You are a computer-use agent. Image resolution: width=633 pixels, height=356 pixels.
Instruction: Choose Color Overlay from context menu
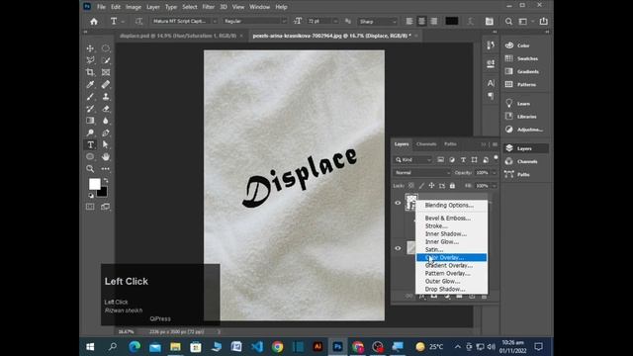tap(451, 257)
